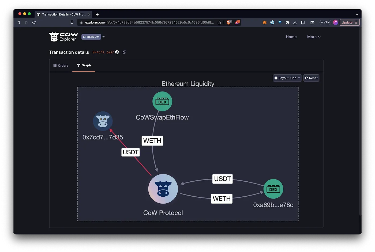
Task: Click the USDT label from 0xa69b...e78c
Action: point(223,179)
